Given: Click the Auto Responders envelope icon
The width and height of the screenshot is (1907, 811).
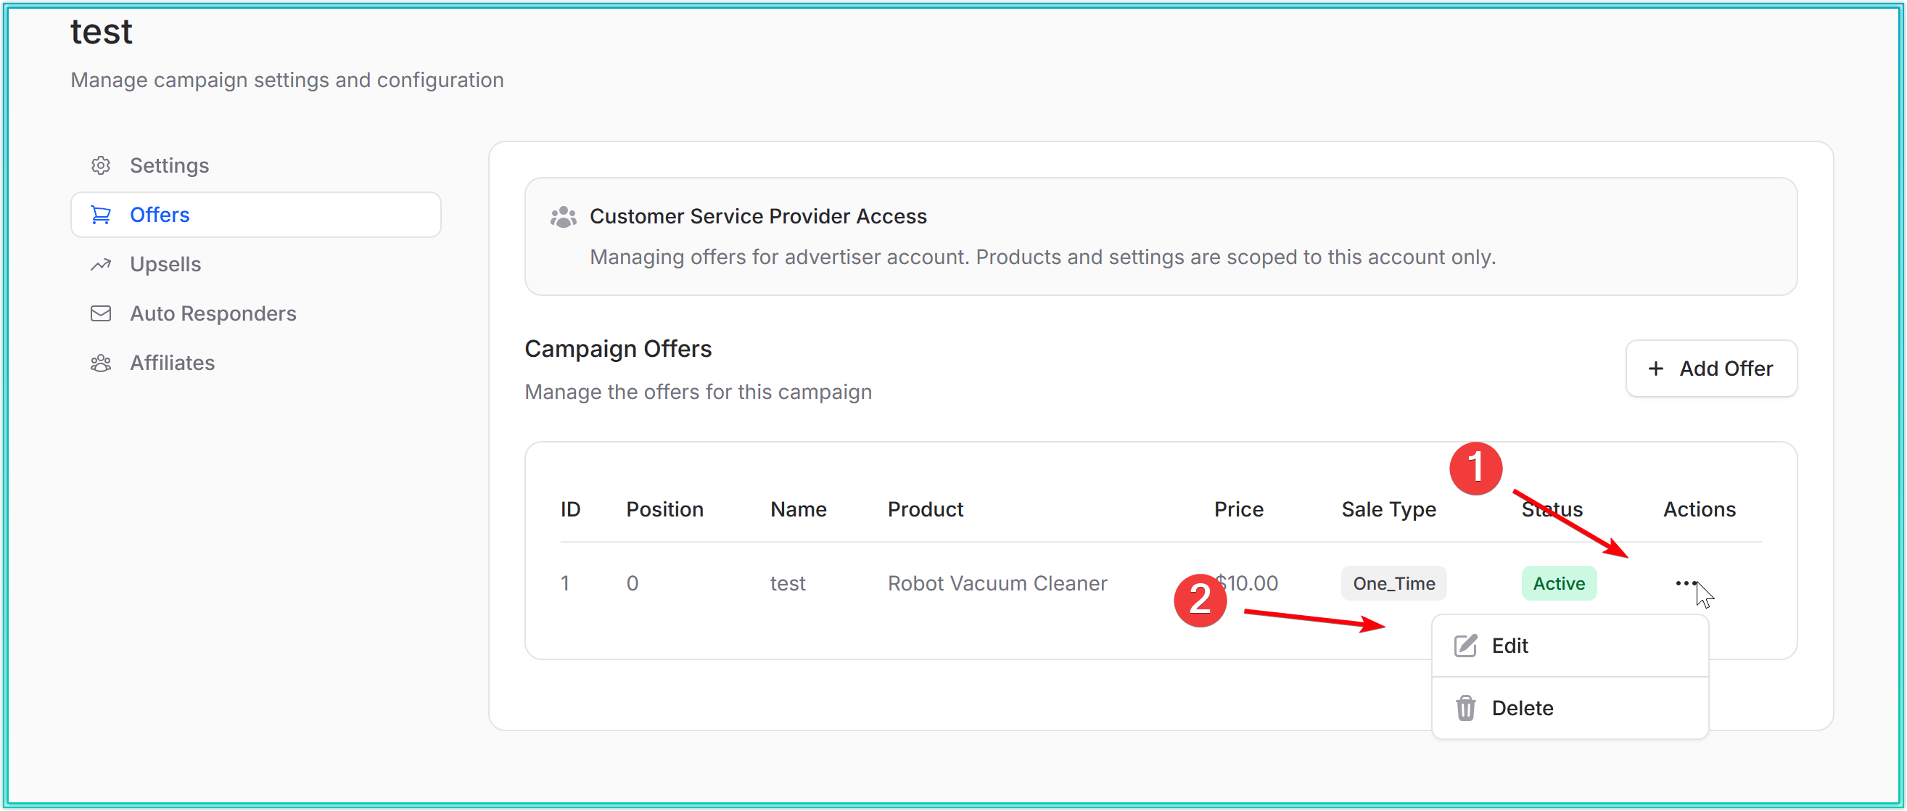Looking at the screenshot, I should [x=101, y=313].
